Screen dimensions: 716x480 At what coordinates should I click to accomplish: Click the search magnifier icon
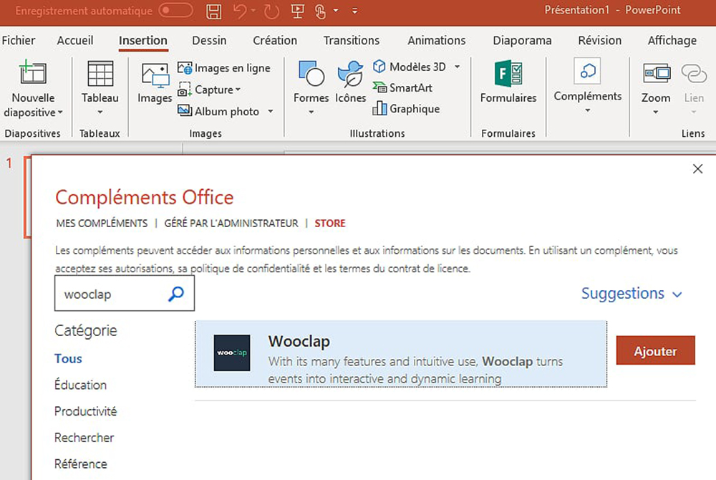pyautogui.click(x=176, y=294)
